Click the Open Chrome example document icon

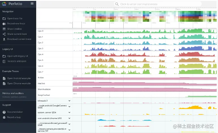[x=4, y=83]
